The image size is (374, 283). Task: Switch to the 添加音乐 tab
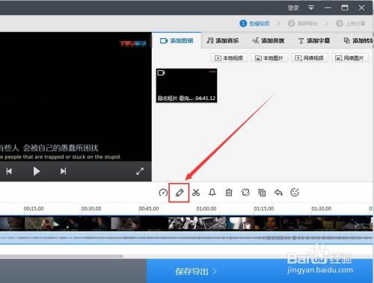point(223,40)
